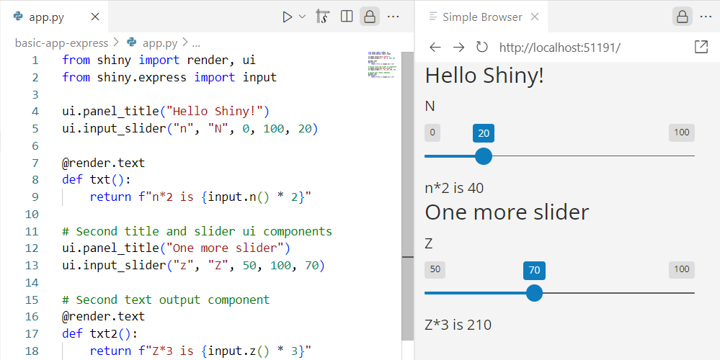
Task: Open More Actions menu in Simple Browser panel
Action: (705, 17)
